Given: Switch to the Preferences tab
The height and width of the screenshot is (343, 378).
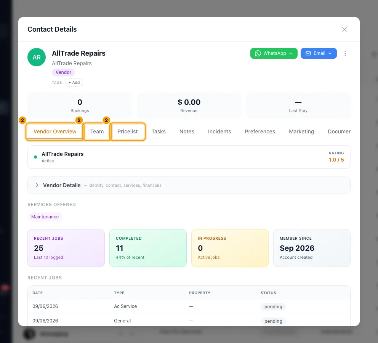Looking at the screenshot, I should [260, 131].
